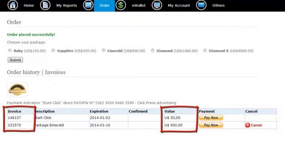The width and height of the screenshot is (285, 160).
Task: Click the Package Emerald description cell
Action: pyautogui.click(x=49, y=125)
